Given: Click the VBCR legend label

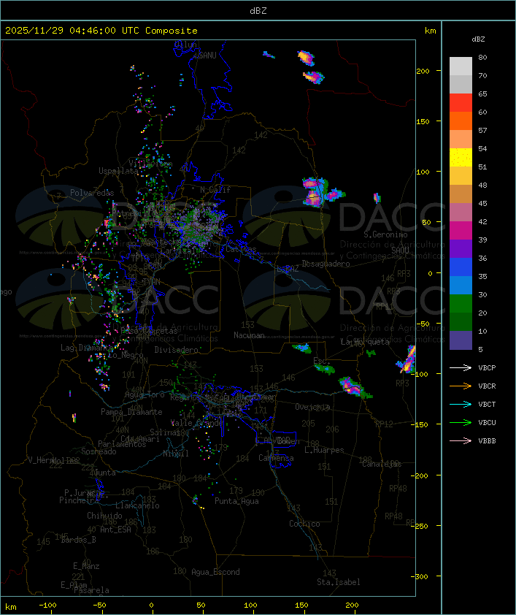Looking at the screenshot, I should [487, 386].
